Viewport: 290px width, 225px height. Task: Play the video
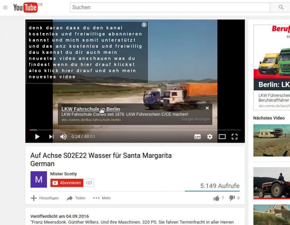click(x=37, y=137)
